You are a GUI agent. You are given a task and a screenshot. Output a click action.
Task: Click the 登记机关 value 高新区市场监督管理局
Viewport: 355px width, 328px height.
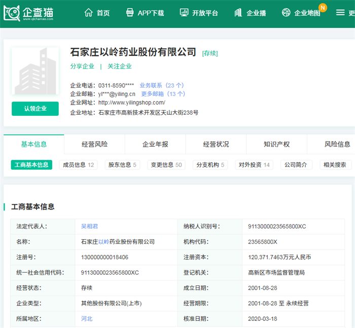pyautogui.click(x=276, y=273)
